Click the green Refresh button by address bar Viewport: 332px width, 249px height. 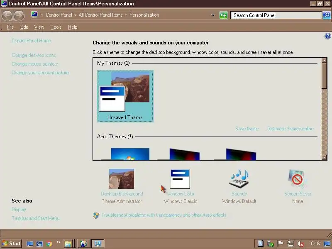coord(223,15)
